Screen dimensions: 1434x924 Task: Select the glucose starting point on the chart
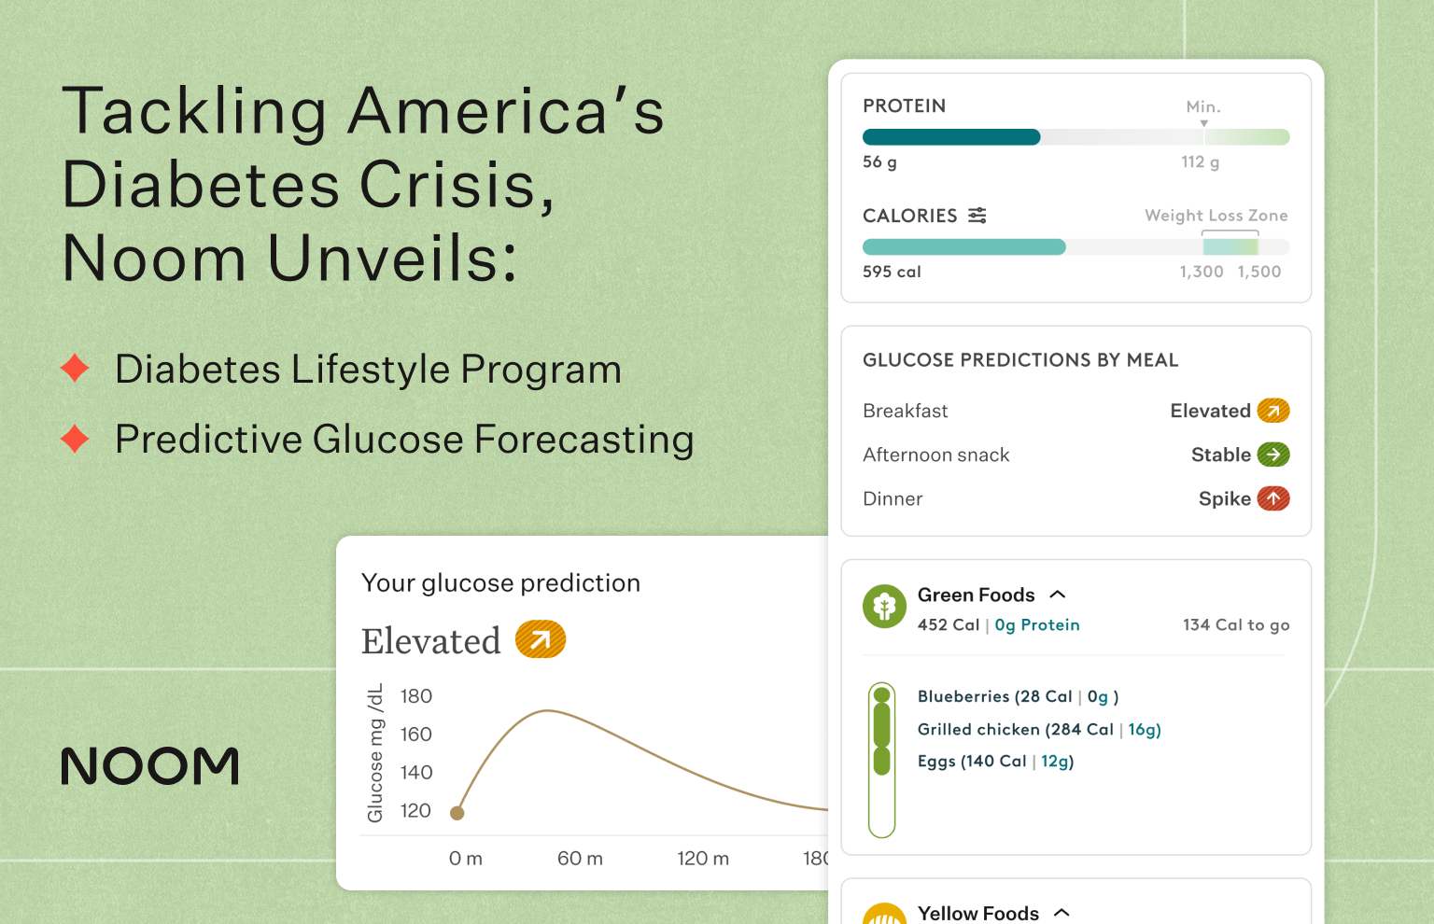457,812
